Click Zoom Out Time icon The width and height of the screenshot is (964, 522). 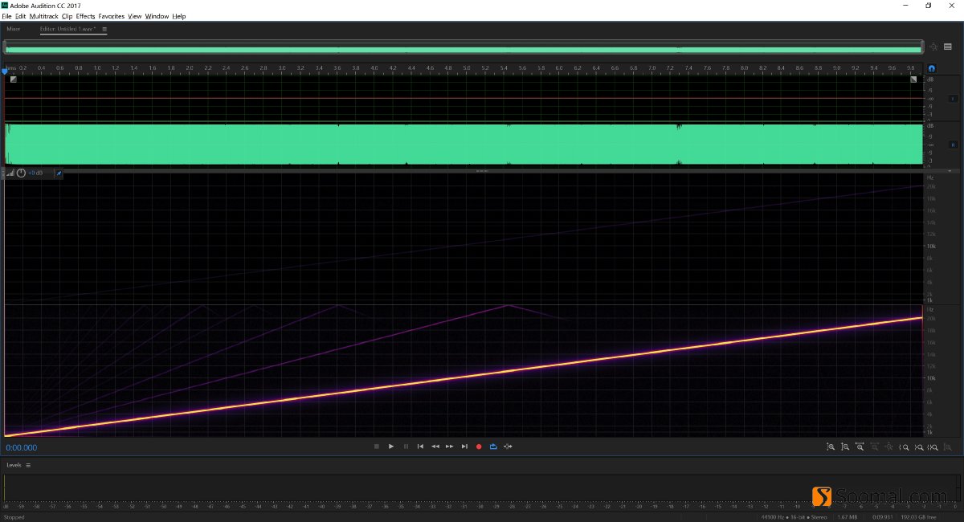click(874, 447)
